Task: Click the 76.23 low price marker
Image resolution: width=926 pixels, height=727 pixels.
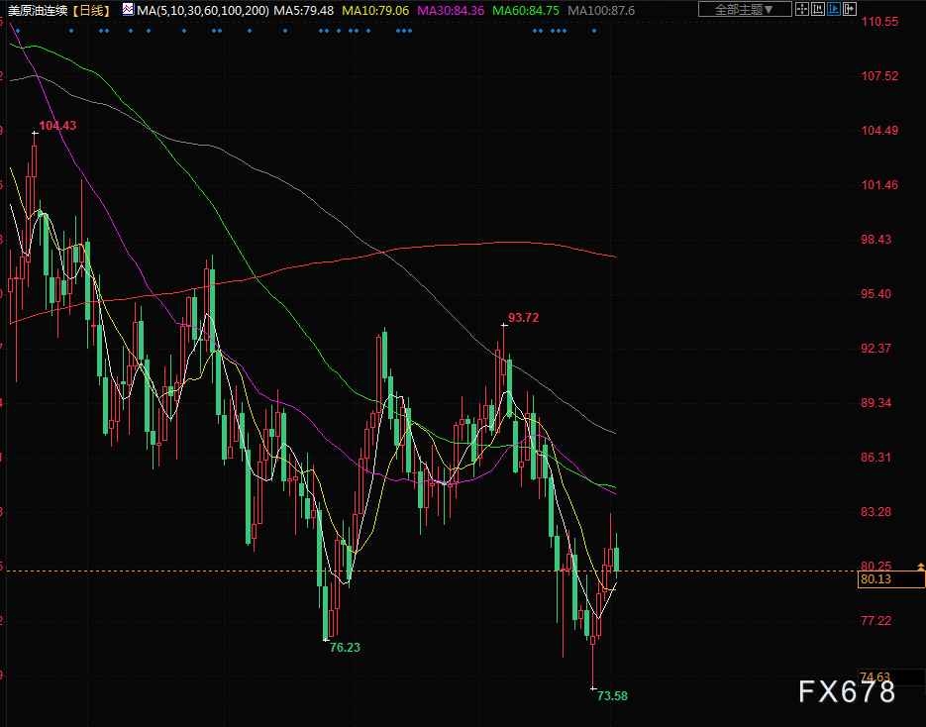Action: click(x=345, y=648)
